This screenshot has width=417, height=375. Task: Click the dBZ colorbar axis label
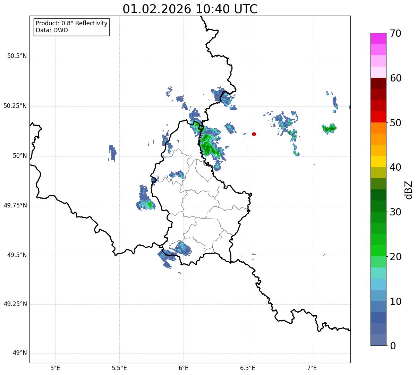(409, 190)
